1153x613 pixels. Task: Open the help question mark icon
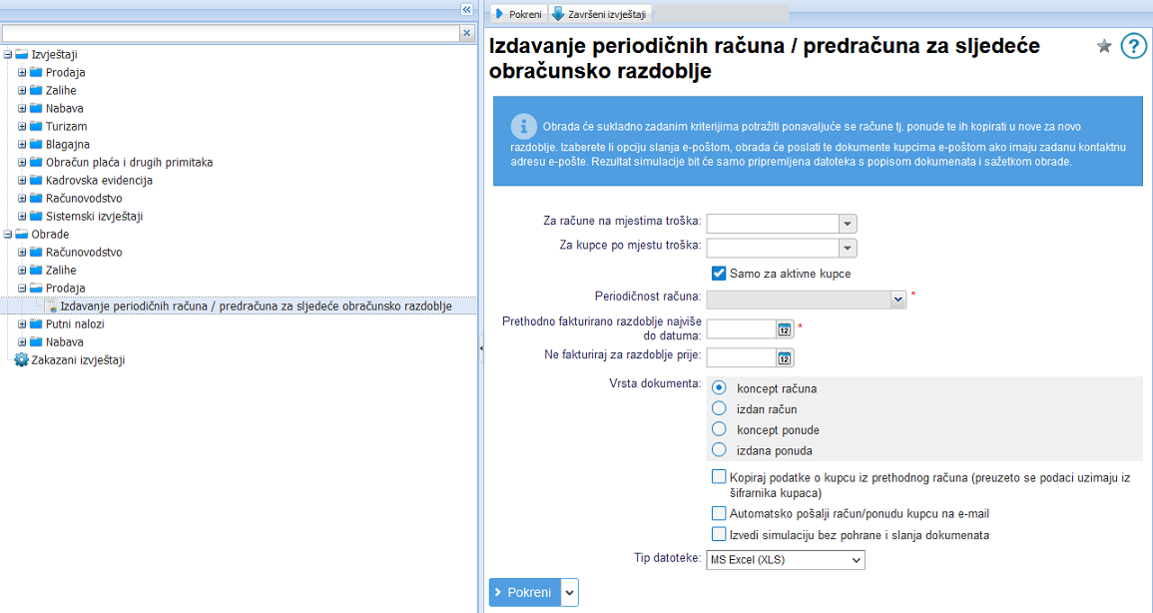pos(1133,46)
